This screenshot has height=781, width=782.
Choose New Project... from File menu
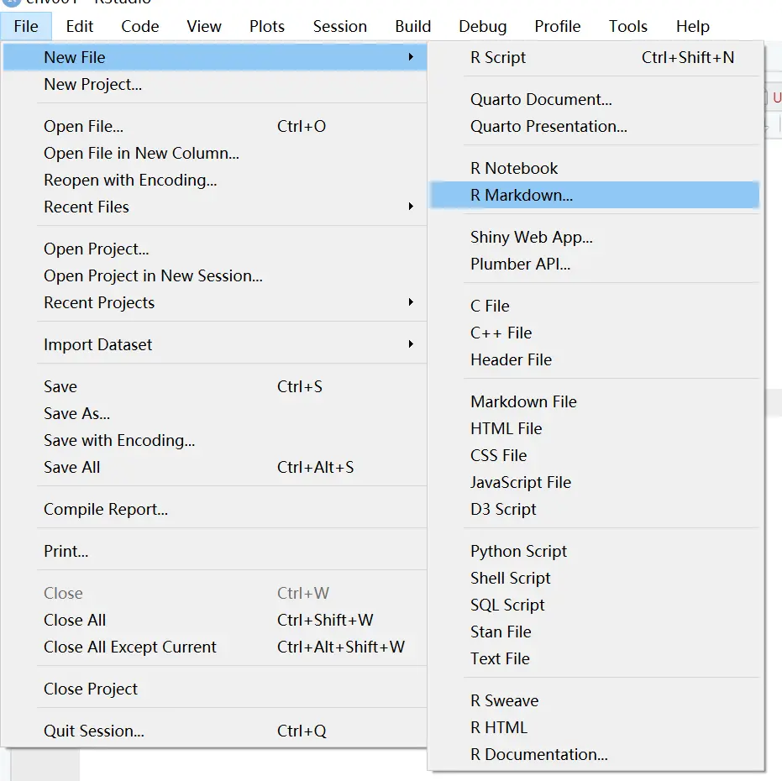[x=215, y=84]
